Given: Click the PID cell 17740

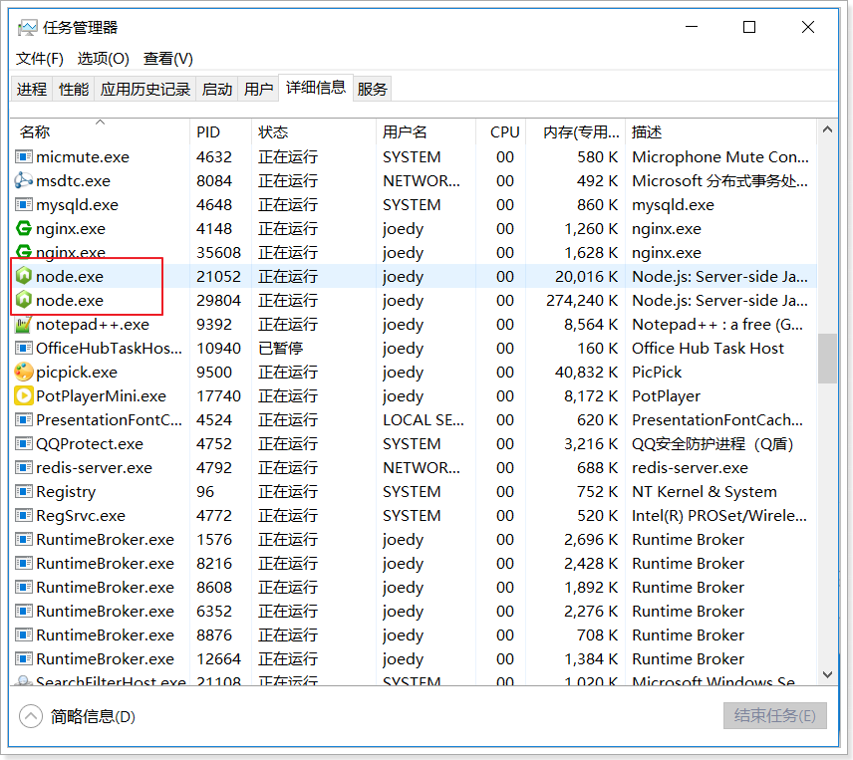Looking at the screenshot, I should click(x=218, y=396).
